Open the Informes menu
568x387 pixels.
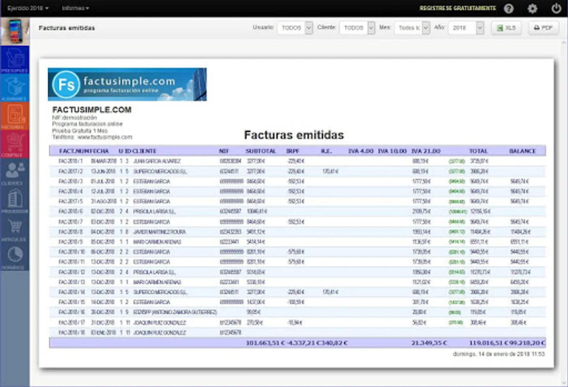coord(75,8)
